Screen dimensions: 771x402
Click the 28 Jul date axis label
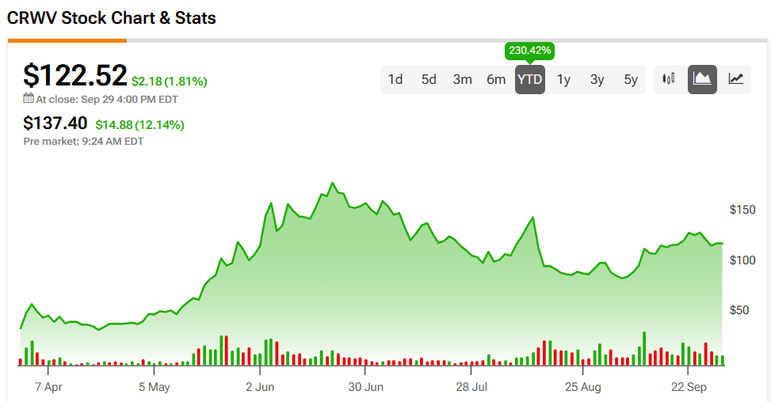(471, 387)
